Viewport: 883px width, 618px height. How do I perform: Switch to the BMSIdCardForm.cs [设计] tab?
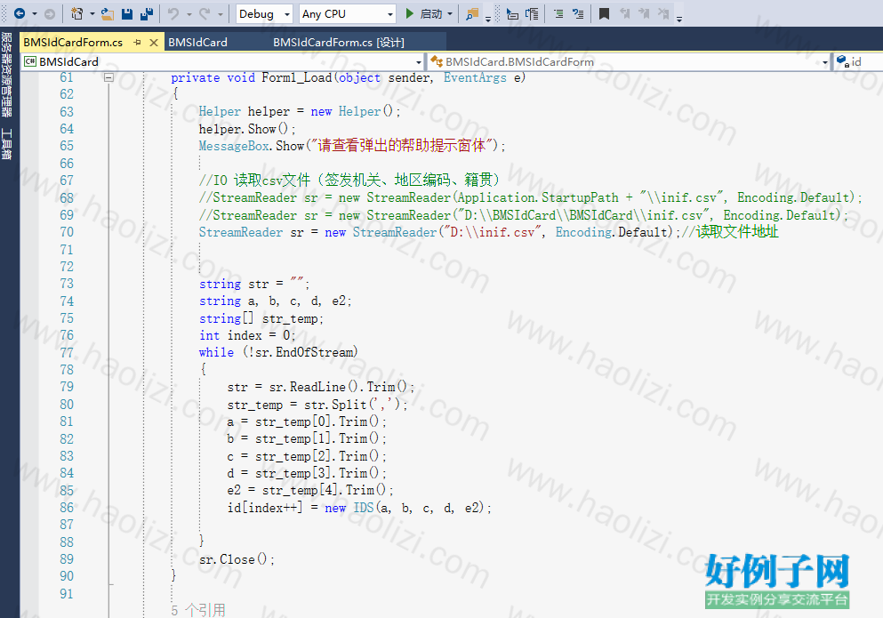click(339, 43)
